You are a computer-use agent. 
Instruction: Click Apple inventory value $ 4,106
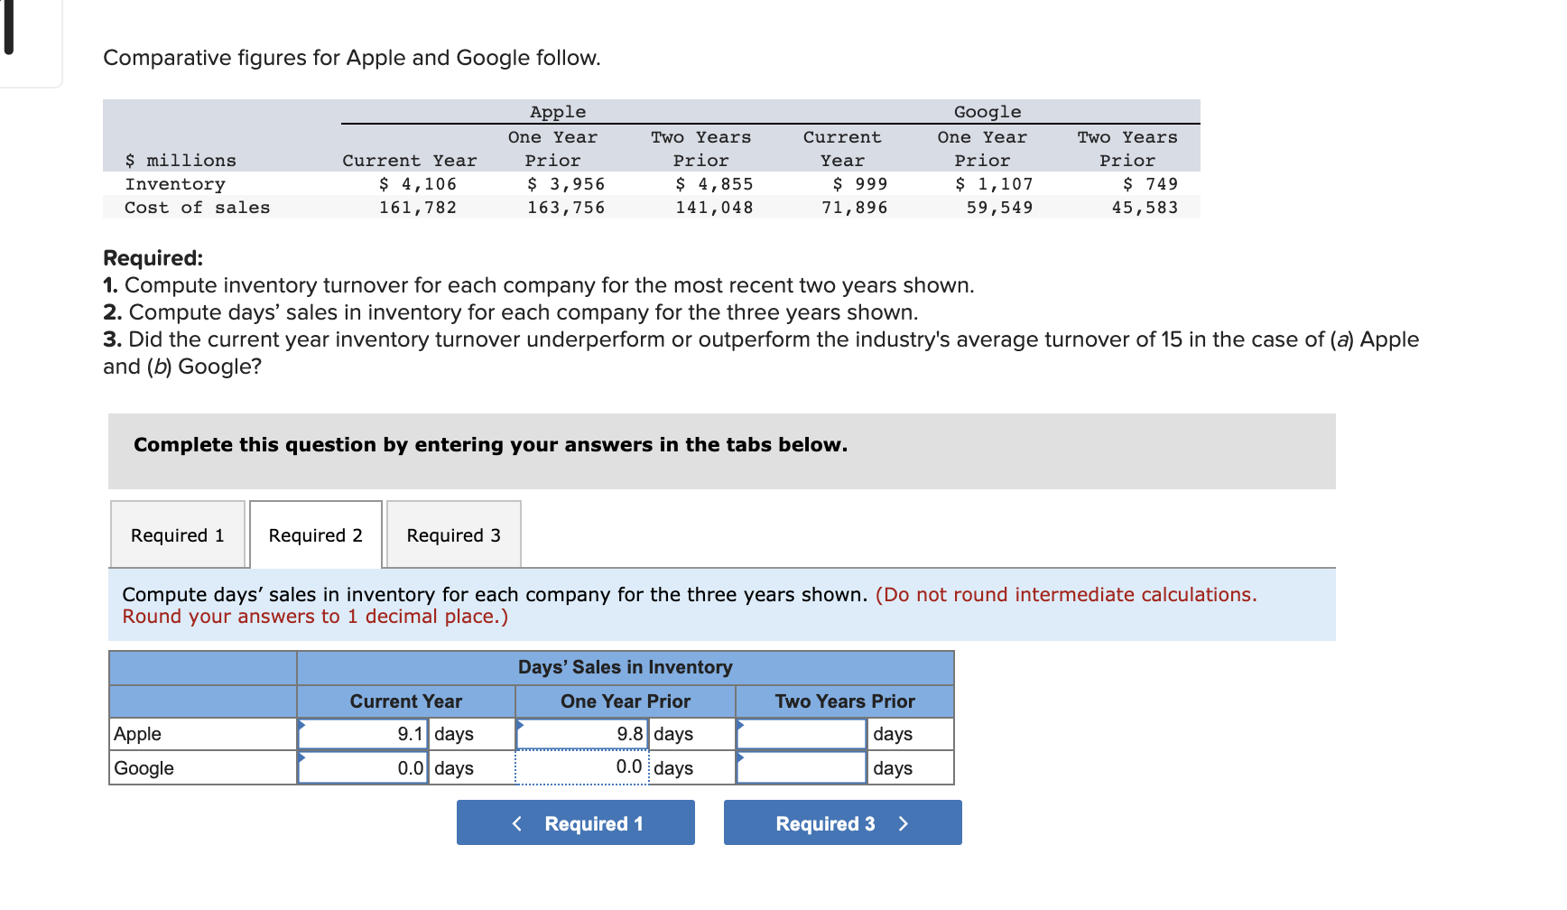coord(417,184)
